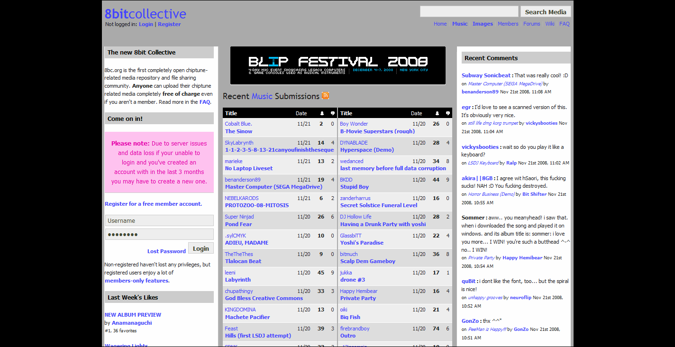The width and height of the screenshot is (675, 347).
Task: Focus the Username input field
Action: (159, 220)
